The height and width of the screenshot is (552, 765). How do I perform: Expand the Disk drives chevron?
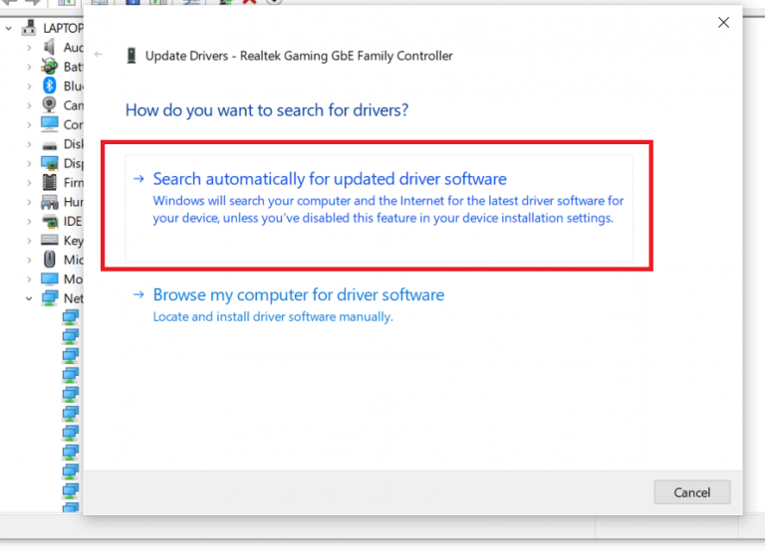tap(29, 144)
